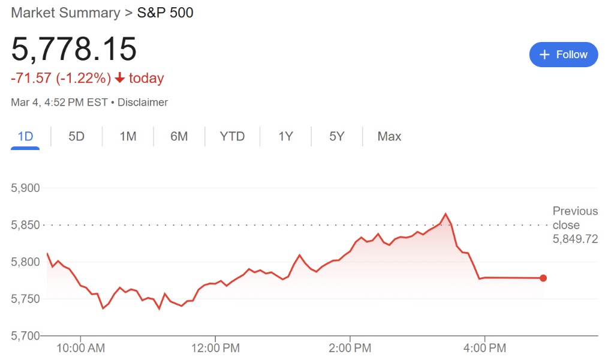The height and width of the screenshot is (360, 614).
Task: View the 1Y chart range
Action: [285, 137]
